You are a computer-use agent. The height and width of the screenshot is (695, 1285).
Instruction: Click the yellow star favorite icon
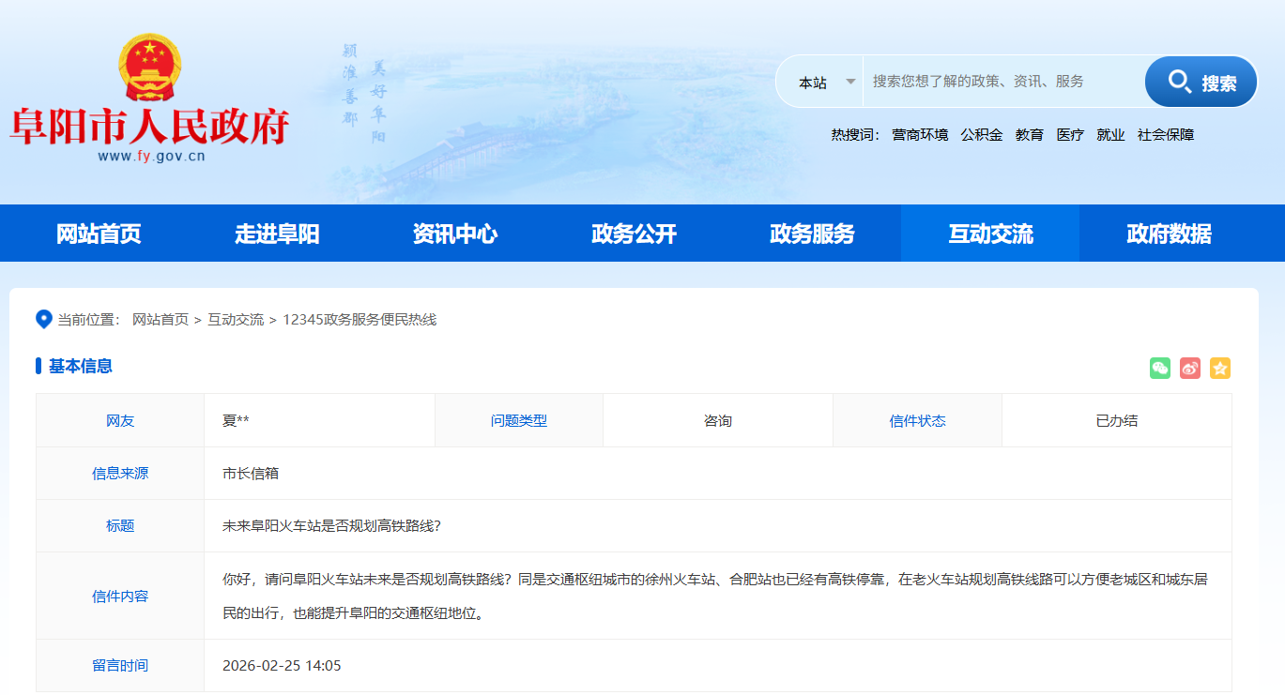(1220, 369)
